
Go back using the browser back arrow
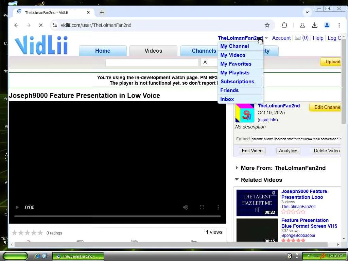tap(16, 25)
